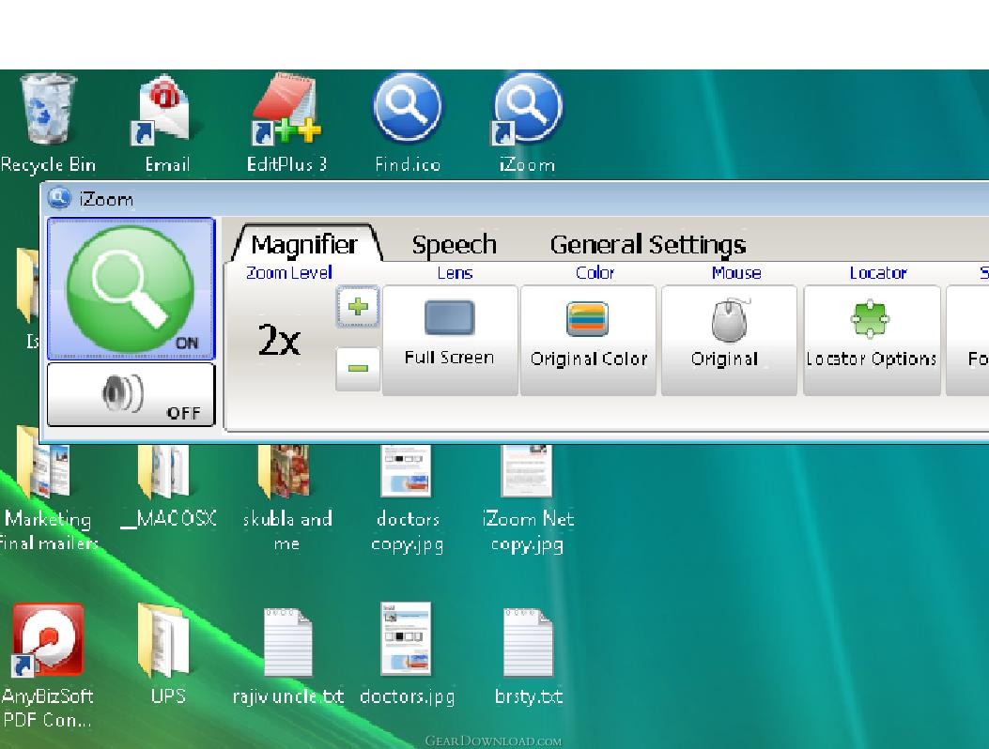The image size is (989, 749).
Task: Increase zoom level with plus button
Action: [x=358, y=307]
